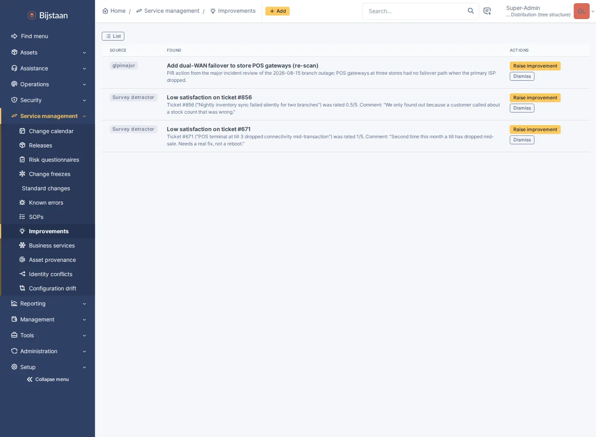
Task: Expand the Security menu chevron
Action: [x=84, y=100]
